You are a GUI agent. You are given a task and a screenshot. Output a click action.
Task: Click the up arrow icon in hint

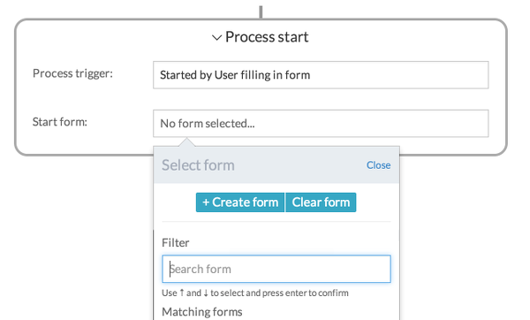182,293
